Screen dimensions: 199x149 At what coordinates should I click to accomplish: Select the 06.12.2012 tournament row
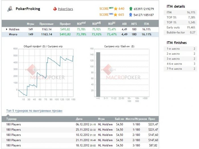pyautogui.click(x=82, y=124)
